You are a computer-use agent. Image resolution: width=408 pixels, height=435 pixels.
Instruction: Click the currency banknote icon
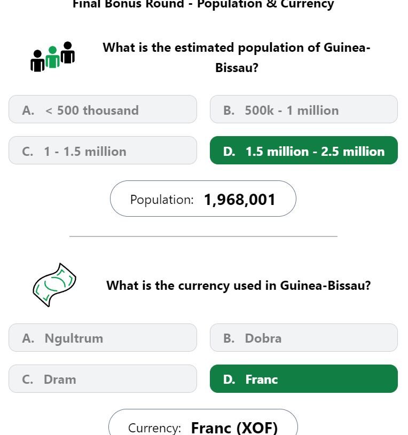[54, 285]
